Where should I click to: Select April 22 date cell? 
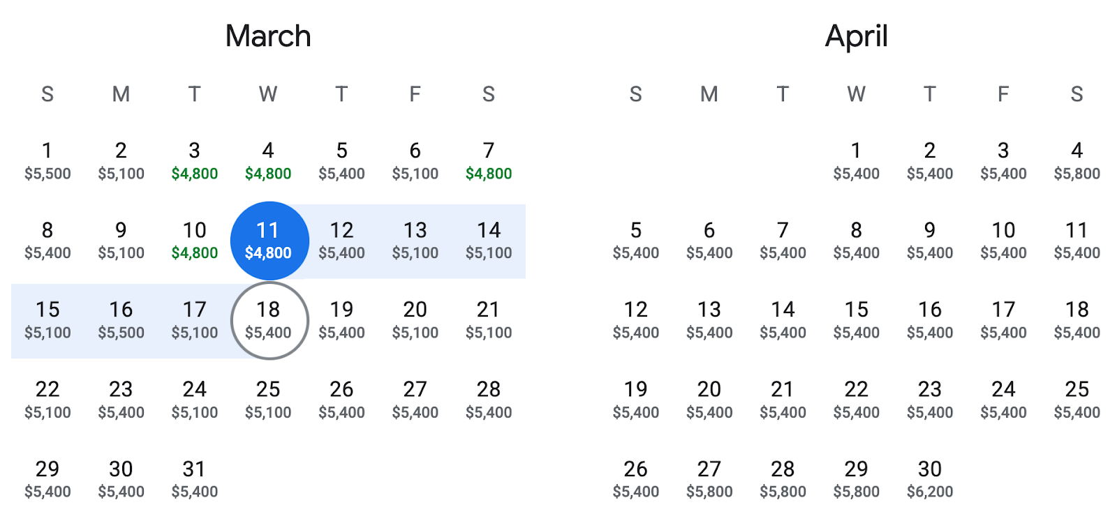pos(857,400)
